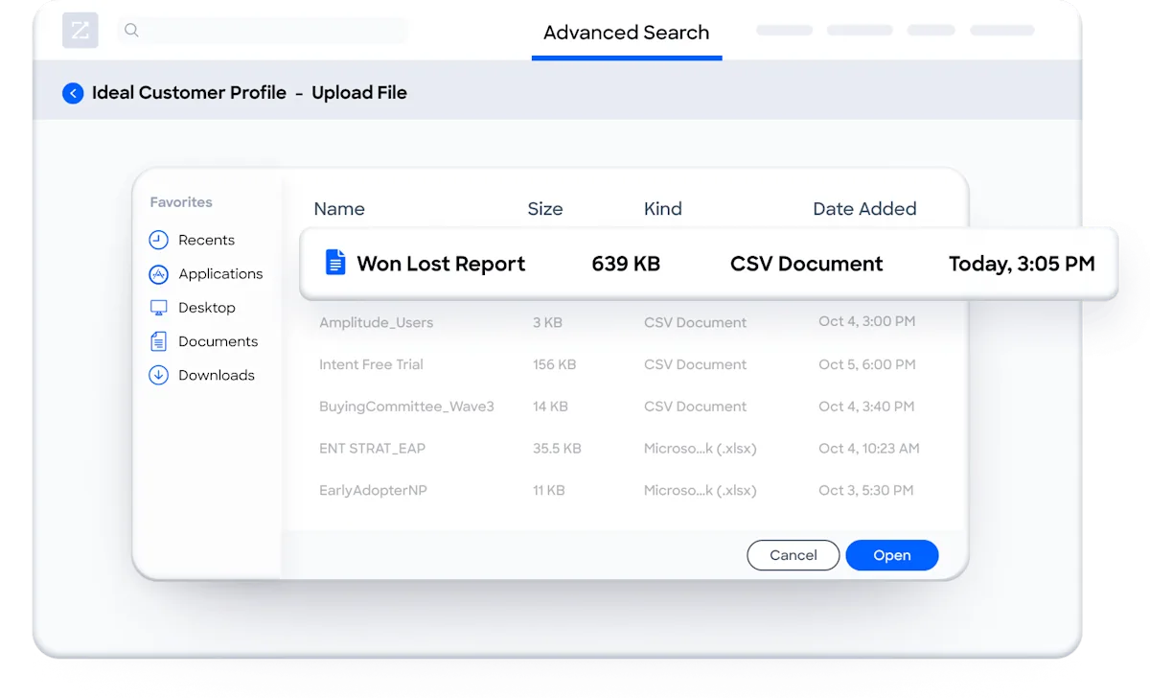Sort files by Kind column header
Image resolution: width=1150 pixels, height=698 pixels.
(663, 209)
